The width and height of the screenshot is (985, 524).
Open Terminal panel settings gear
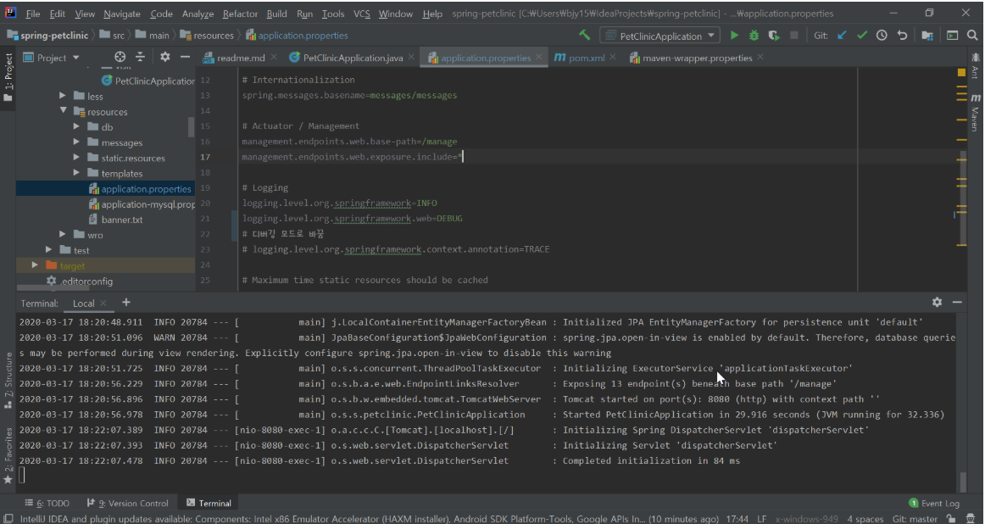click(x=937, y=302)
